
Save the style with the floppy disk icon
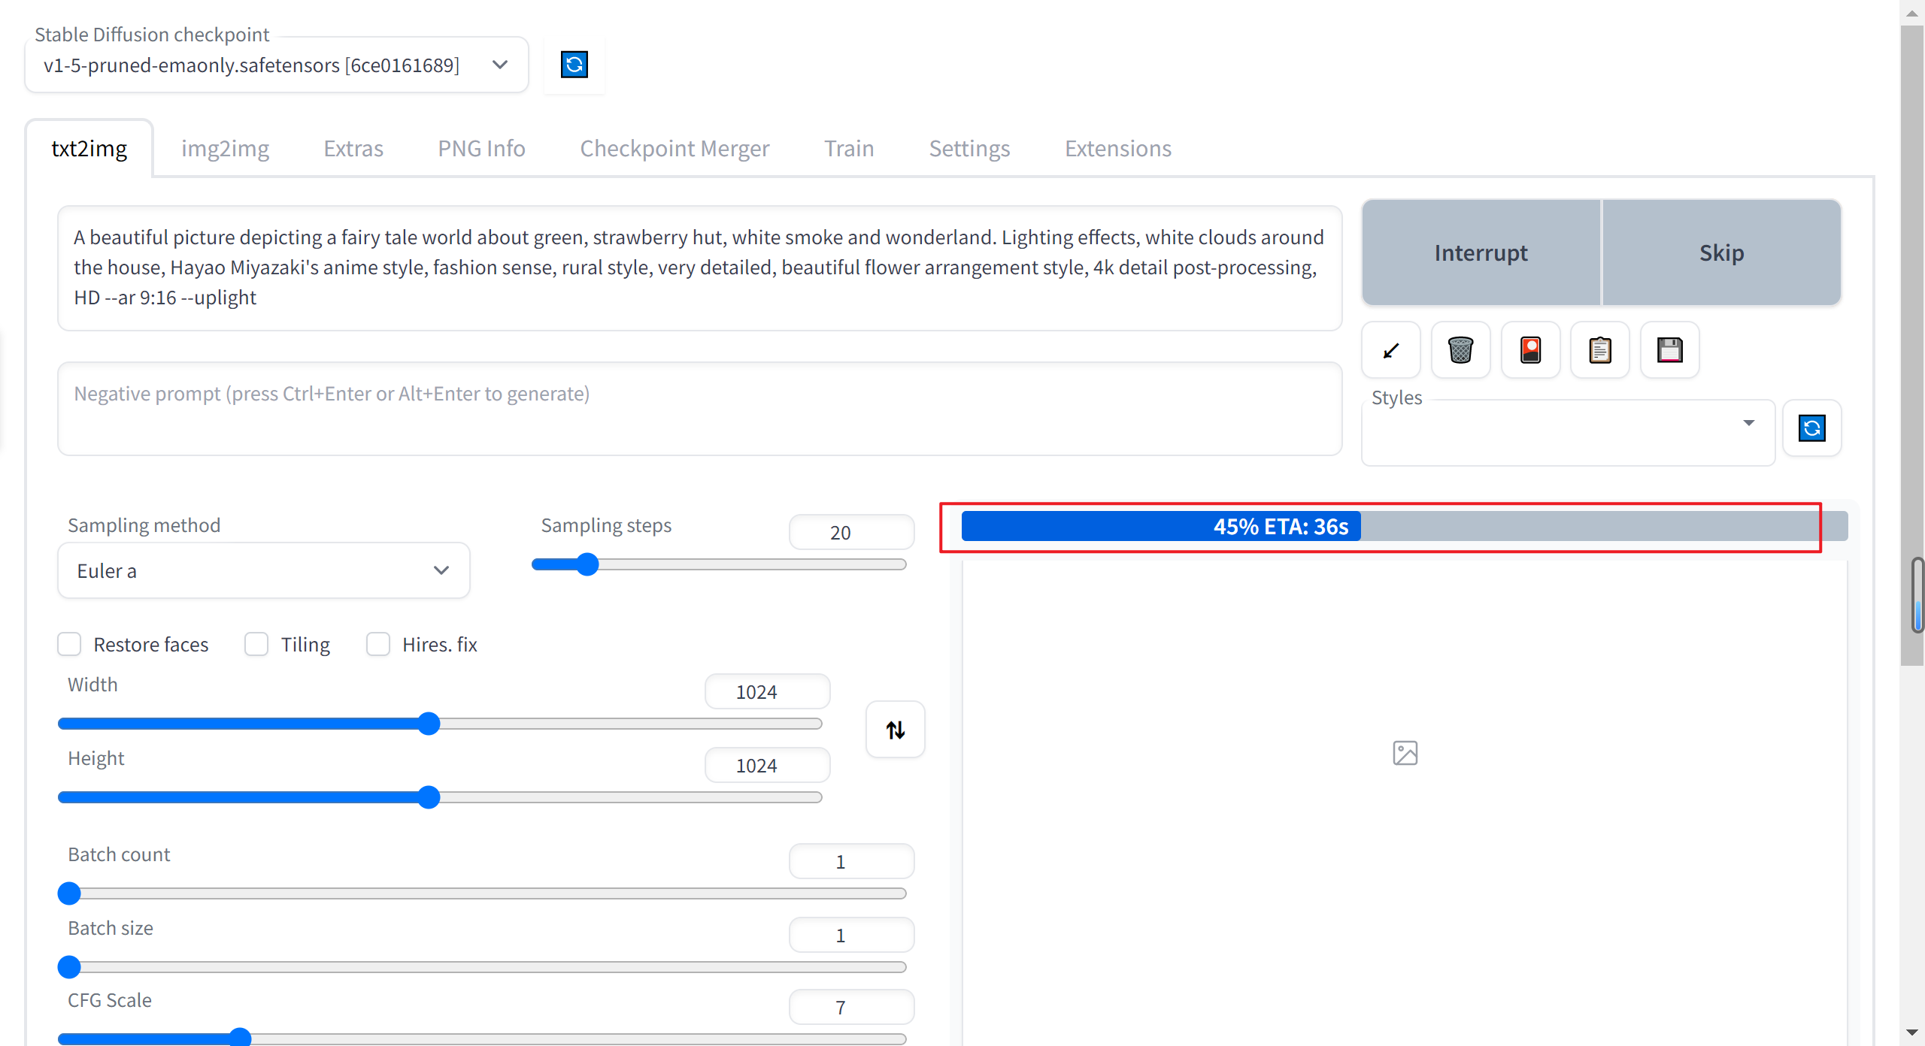click(1669, 350)
